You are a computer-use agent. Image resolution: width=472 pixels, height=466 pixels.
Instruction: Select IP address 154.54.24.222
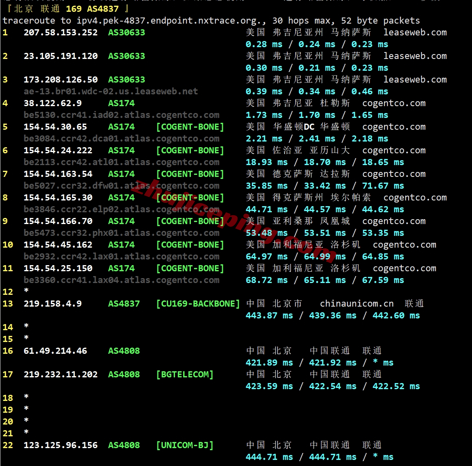click(58, 150)
